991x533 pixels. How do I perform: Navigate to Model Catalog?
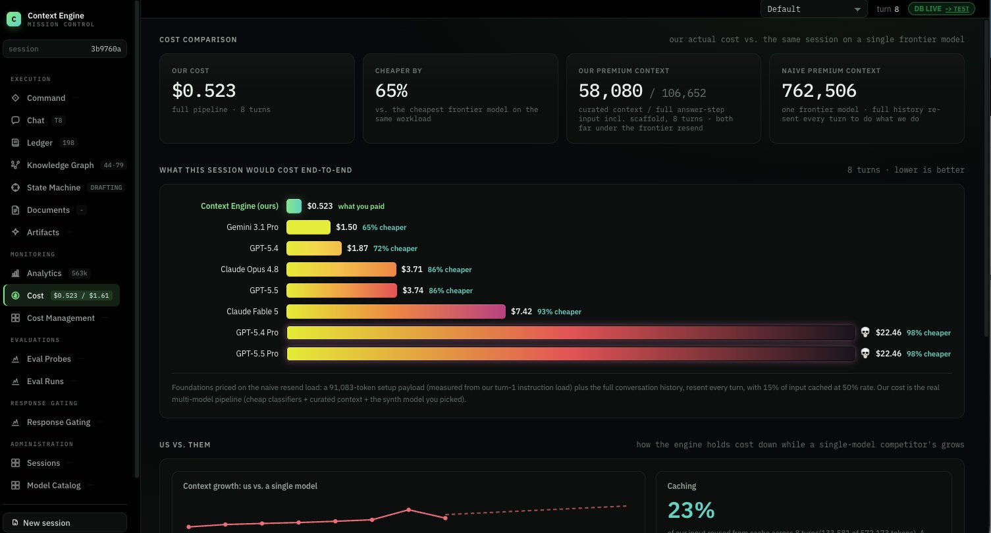63,486
